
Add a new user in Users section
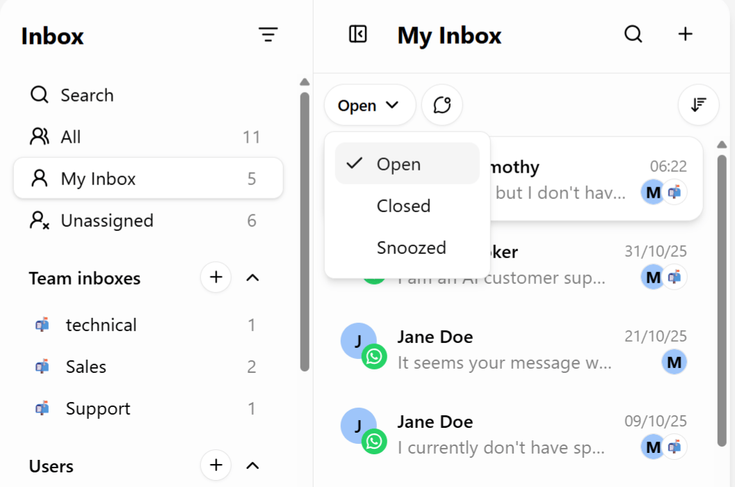[216, 465]
